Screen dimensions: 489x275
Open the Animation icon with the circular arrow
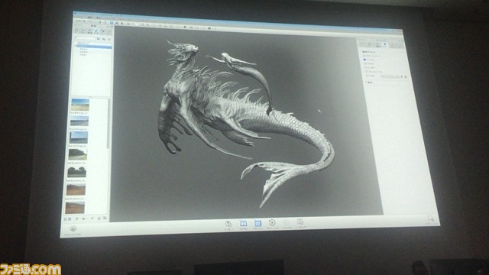(x=272, y=222)
